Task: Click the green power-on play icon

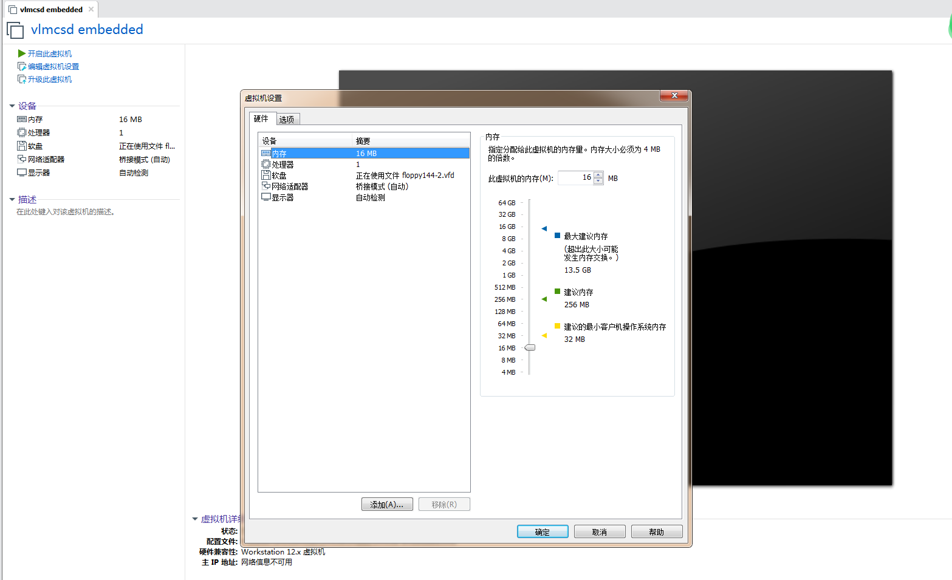Action: click(x=22, y=53)
